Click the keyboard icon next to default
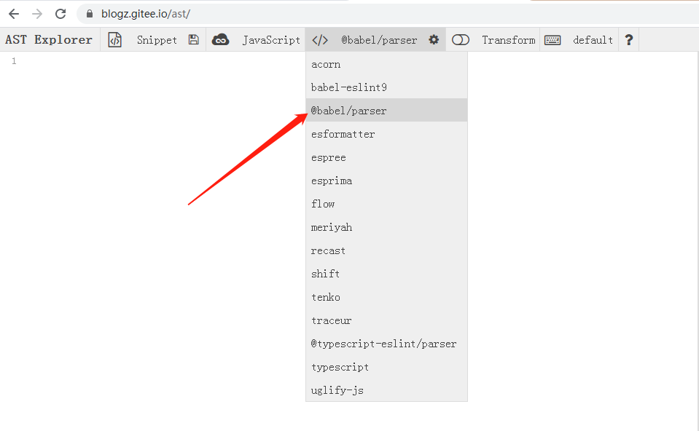 552,40
